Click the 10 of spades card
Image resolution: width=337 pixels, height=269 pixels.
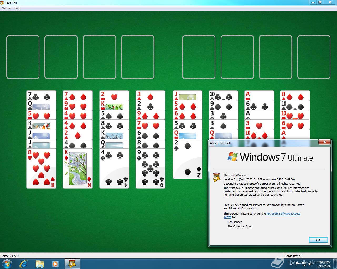[x=295, y=105]
